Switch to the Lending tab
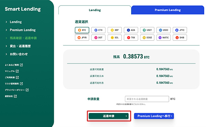Viewport: 206px width, 127px height. click(x=95, y=10)
